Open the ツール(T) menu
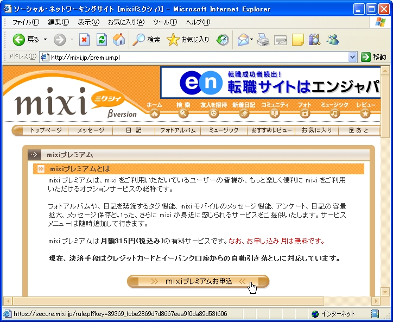This screenshot has height=322, width=393. point(165,22)
